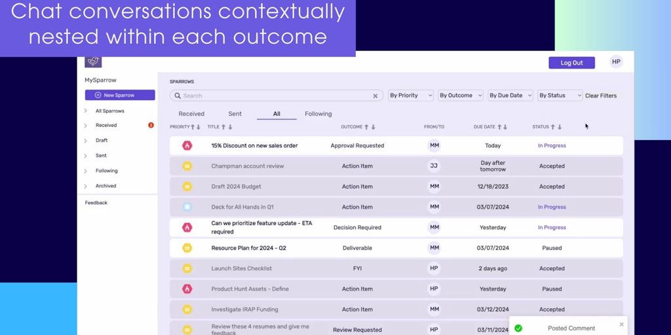Clear the search field with X icon
The height and width of the screenshot is (335, 671).
375,96
